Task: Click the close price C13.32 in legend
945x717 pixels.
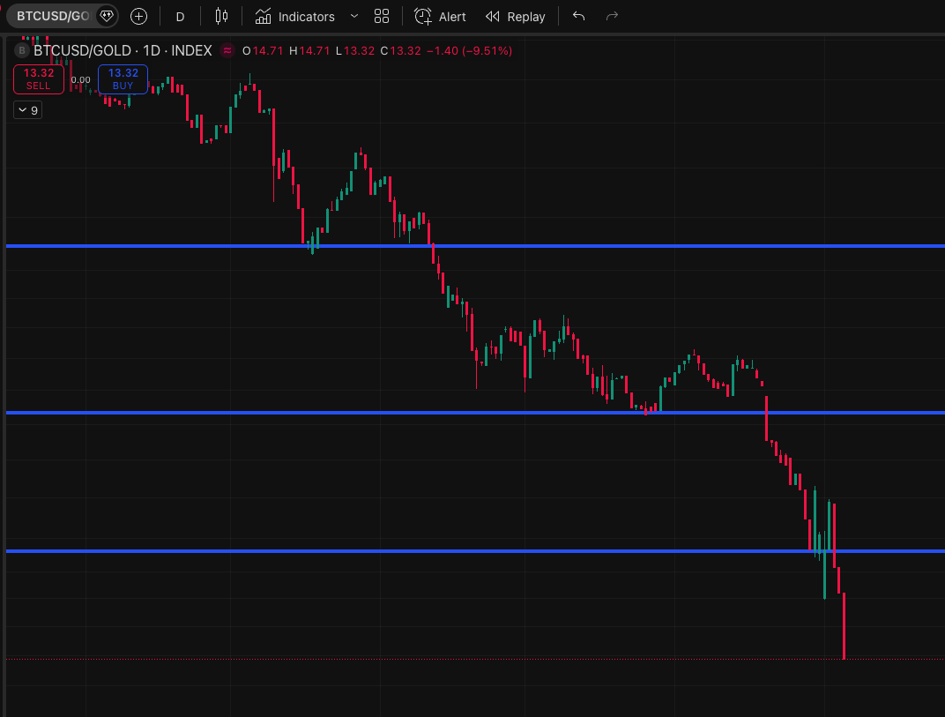Action: (400, 50)
